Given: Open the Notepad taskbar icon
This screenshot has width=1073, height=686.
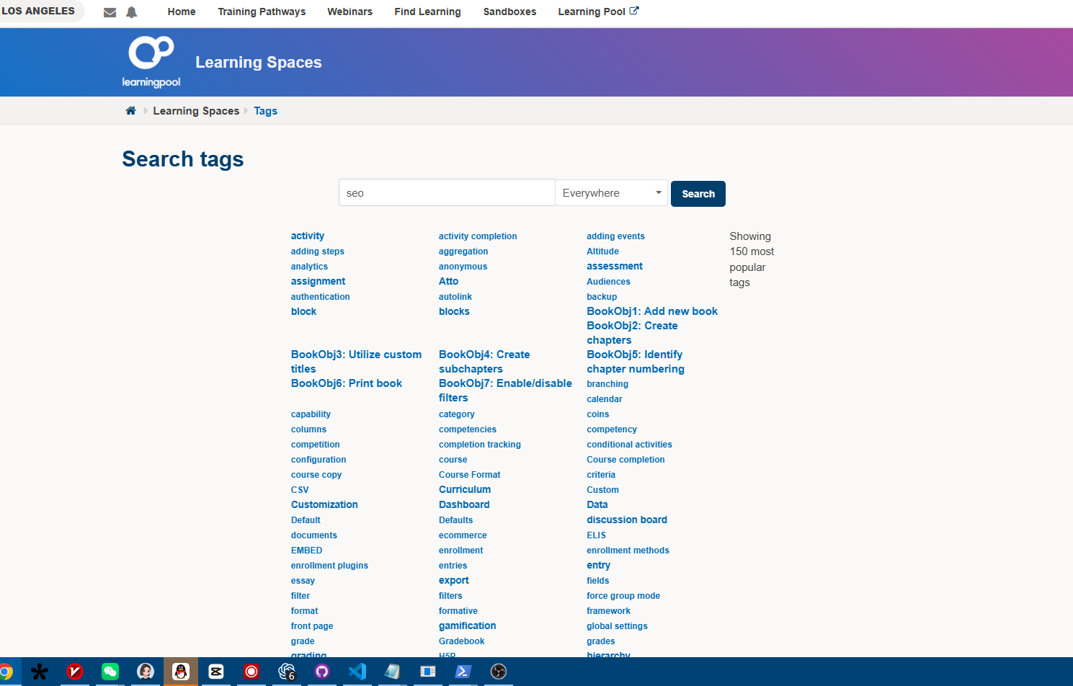Looking at the screenshot, I should click(393, 672).
